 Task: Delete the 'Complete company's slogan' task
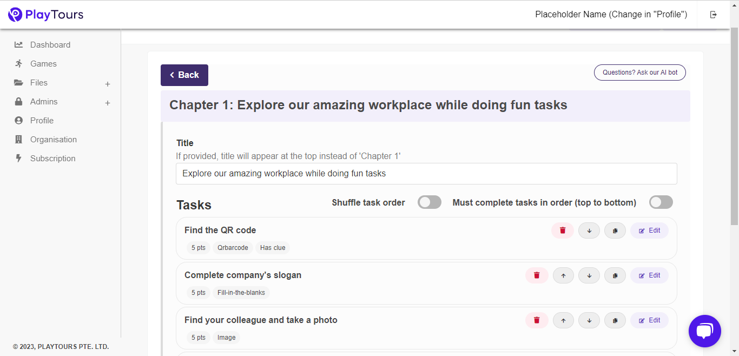537,275
